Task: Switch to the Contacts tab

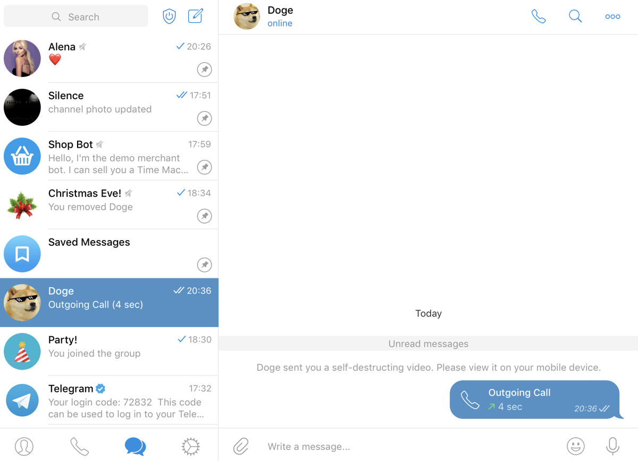Action: point(24,447)
